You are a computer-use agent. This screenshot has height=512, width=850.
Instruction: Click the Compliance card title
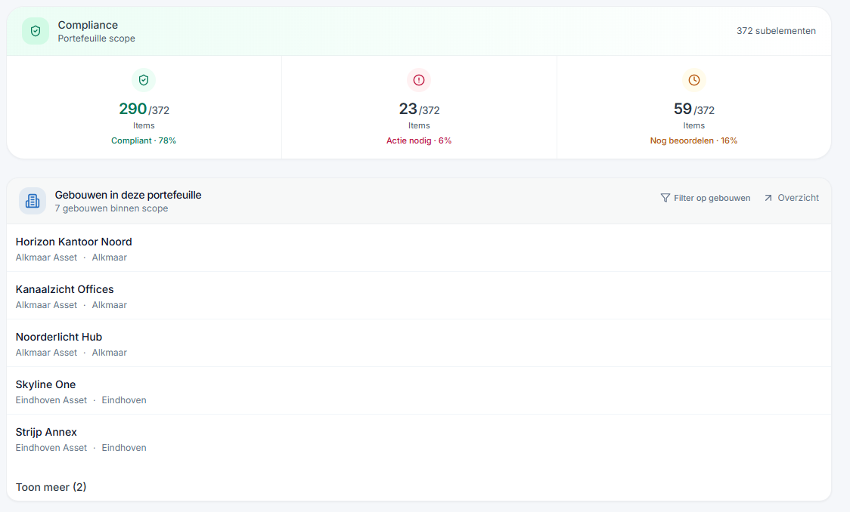[88, 25]
